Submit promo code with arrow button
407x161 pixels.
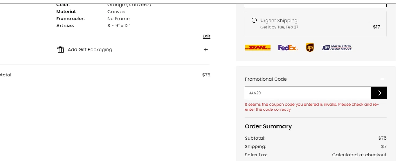[x=379, y=93]
